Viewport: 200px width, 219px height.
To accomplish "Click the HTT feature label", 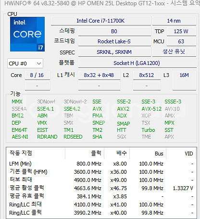I will (x=122, y=130).
